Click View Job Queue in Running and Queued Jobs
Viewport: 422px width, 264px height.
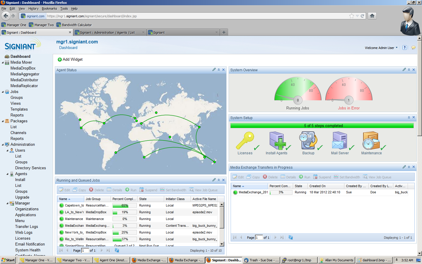pos(203,190)
